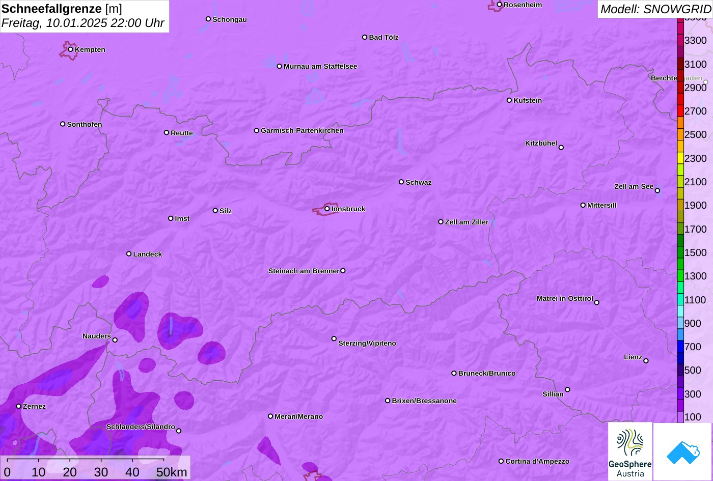
Task: Click the GeoSphere Austria logo
Action: pyautogui.click(x=630, y=451)
